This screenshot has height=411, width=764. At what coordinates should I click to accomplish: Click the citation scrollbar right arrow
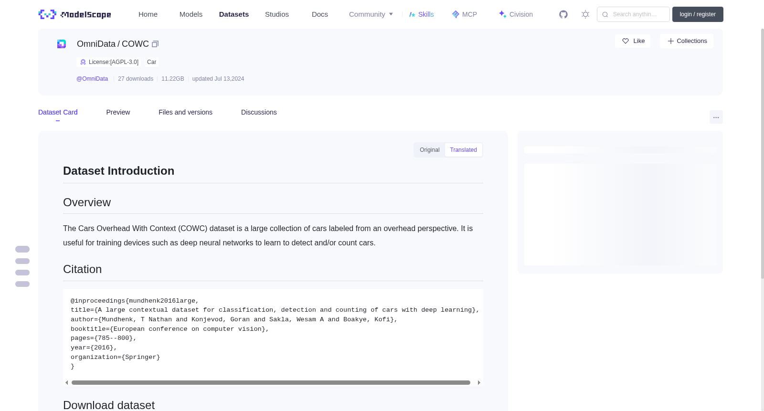click(479, 382)
